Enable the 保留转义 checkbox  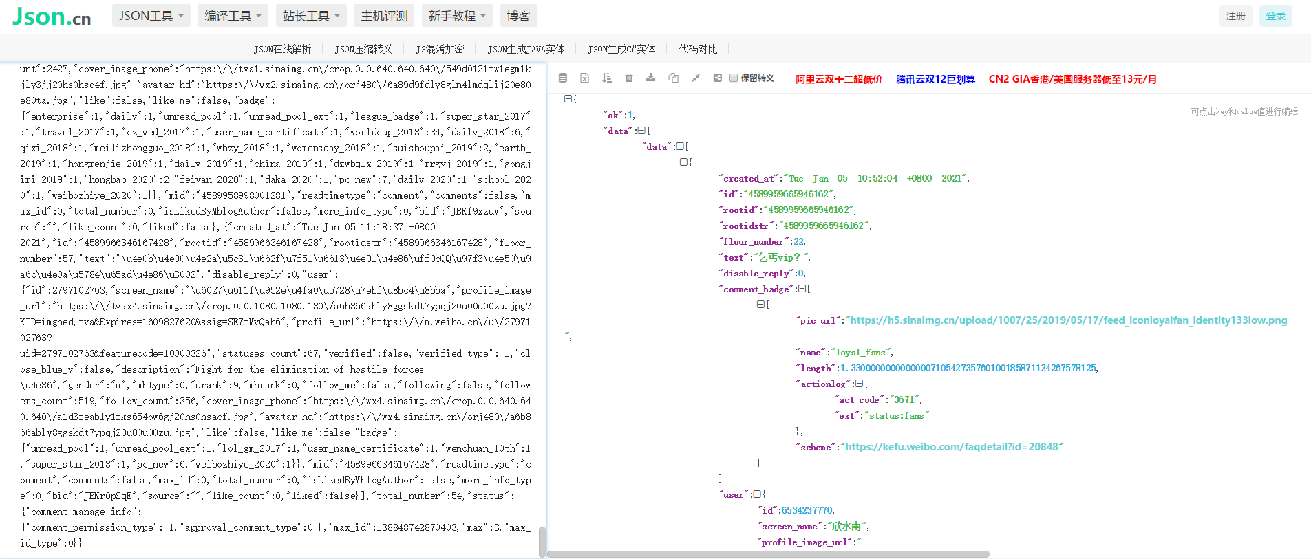734,78
